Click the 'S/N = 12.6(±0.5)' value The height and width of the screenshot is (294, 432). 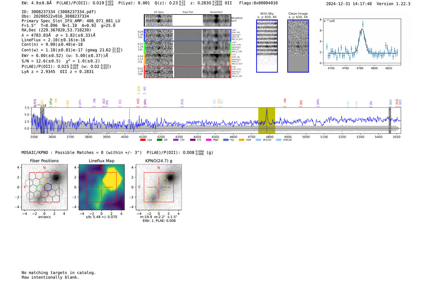tap(41, 61)
